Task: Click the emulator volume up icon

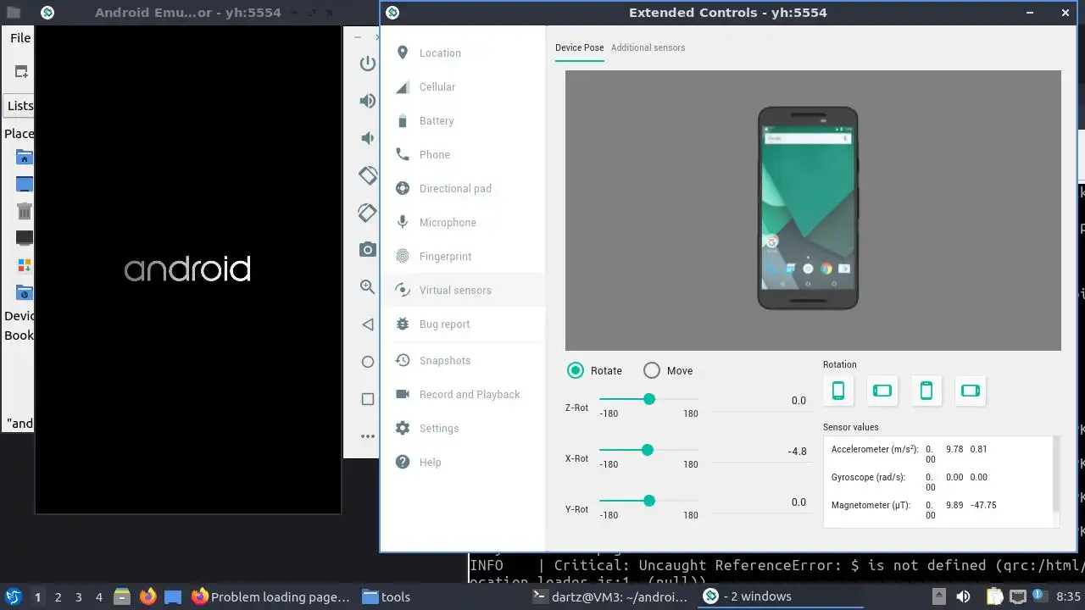Action: pos(367,101)
